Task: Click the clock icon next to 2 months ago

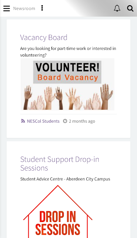Action: click(x=65, y=121)
